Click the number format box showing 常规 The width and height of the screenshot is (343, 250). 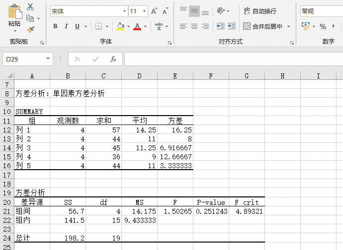pyautogui.click(x=322, y=11)
